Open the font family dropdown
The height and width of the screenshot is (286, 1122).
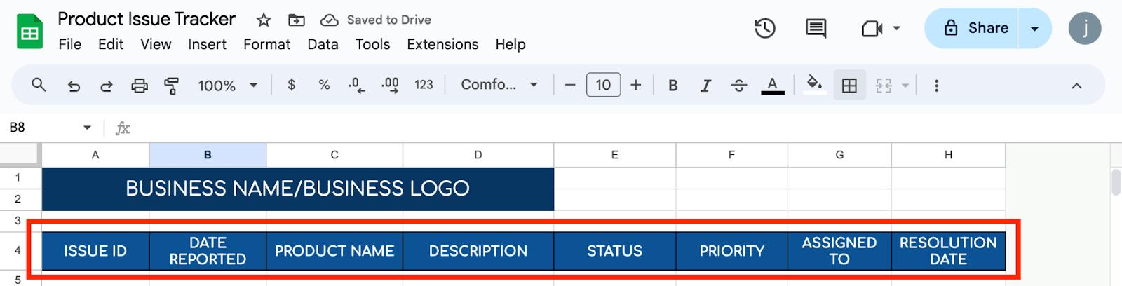point(499,85)
